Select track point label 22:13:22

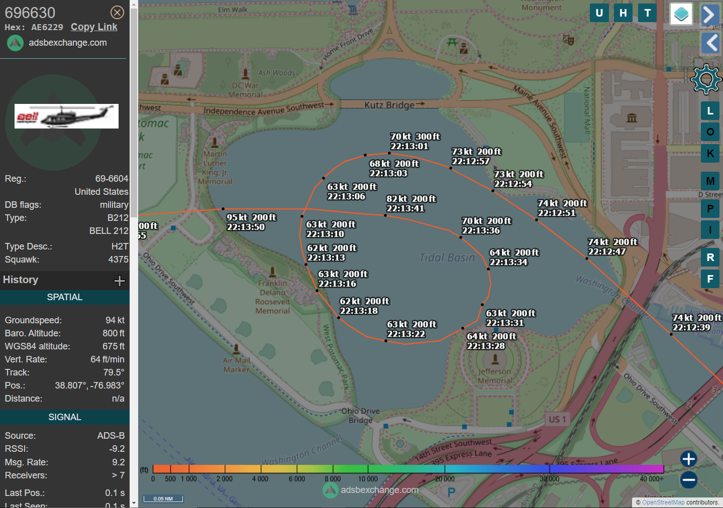(x=411, y=329)
